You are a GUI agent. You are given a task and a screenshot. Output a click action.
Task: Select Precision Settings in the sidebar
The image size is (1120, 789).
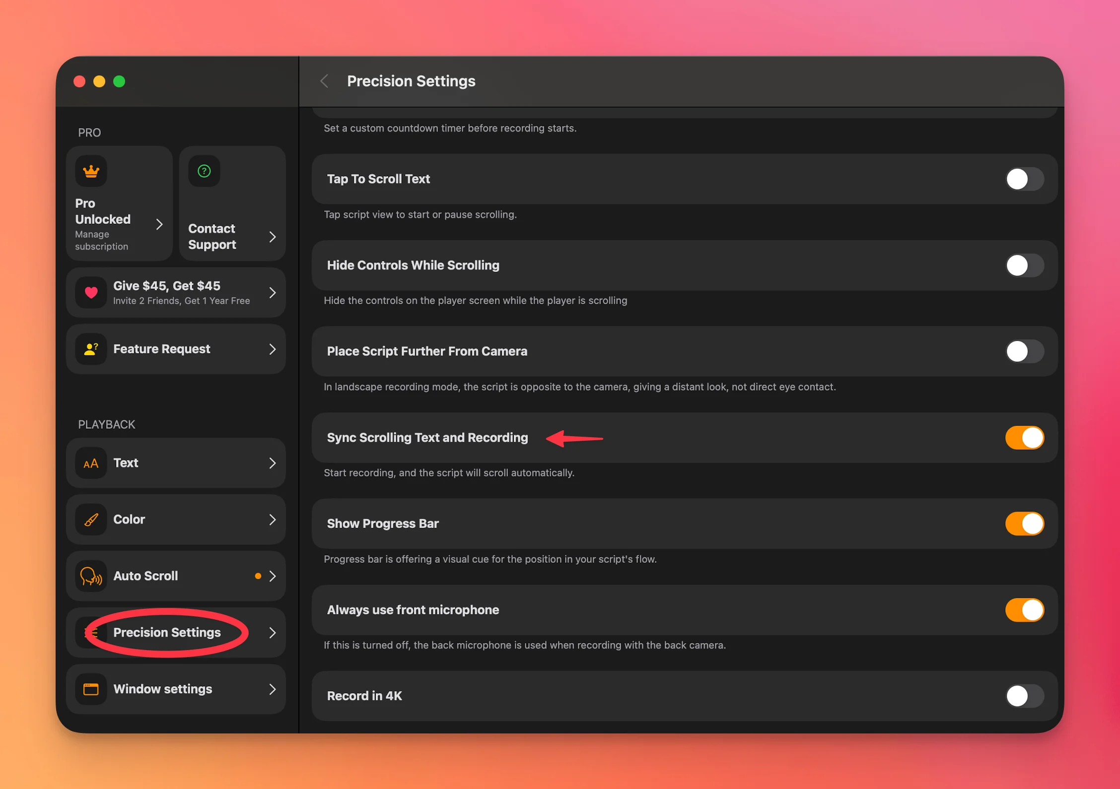coord(167,632)
